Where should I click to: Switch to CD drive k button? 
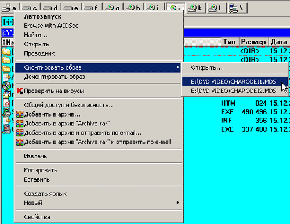pyautogui.click(x=195, y=8)
